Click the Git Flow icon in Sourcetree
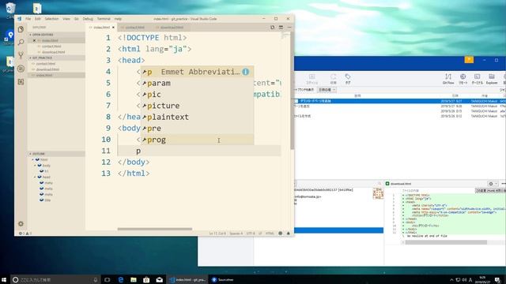The image size is (506, 284). (448, 79)
